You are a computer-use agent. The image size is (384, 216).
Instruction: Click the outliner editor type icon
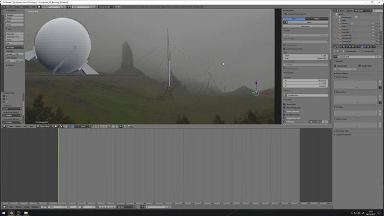click(x=336, y=11)
